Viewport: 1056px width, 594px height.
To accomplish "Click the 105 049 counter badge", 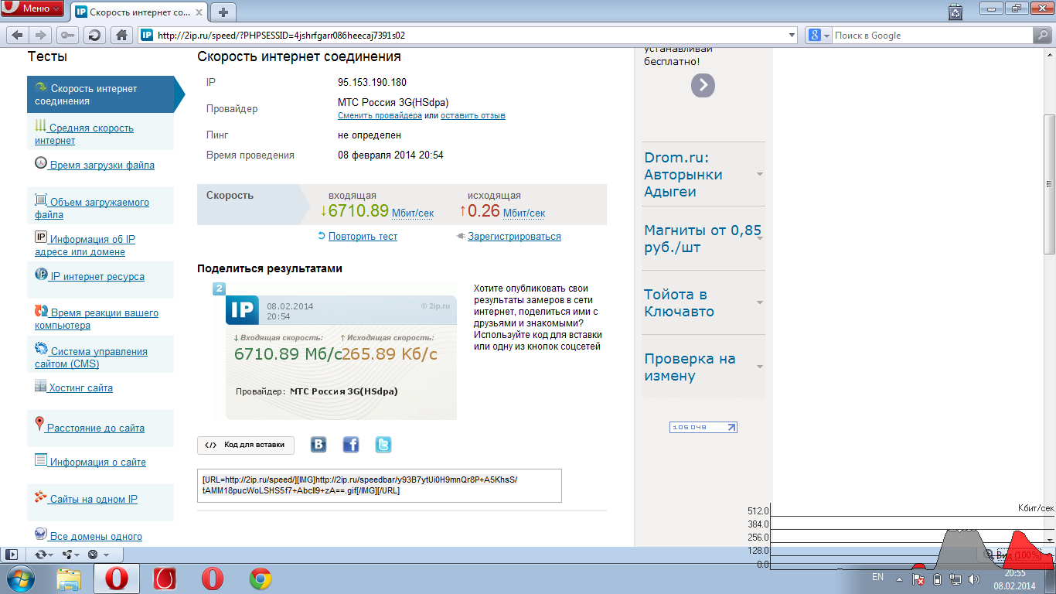I will click(703, 427).
